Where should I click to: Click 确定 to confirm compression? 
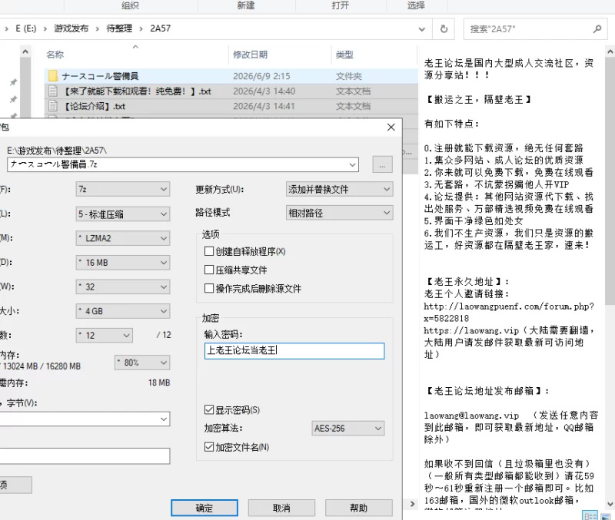tap(204, 508)
